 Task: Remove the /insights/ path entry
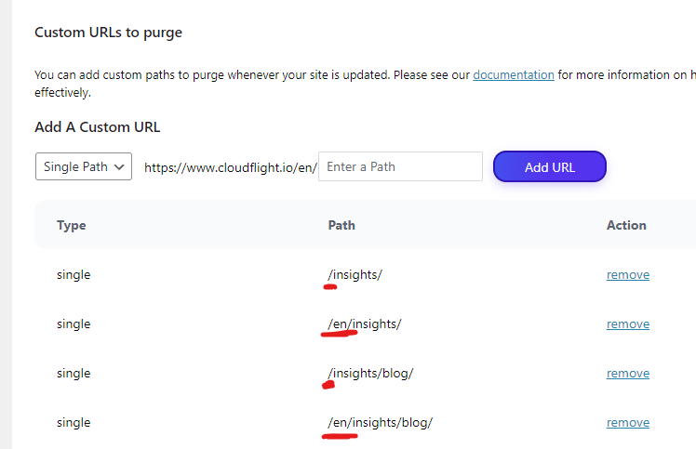point(628,274)
